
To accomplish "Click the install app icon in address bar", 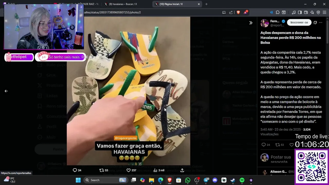I will pos(224,12).
